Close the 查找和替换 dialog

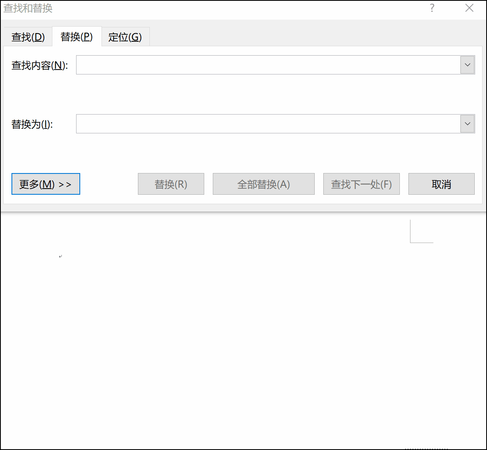(x=469, y=8)
